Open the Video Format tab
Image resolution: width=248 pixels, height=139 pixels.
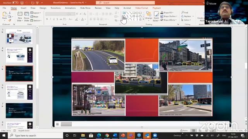141,8
